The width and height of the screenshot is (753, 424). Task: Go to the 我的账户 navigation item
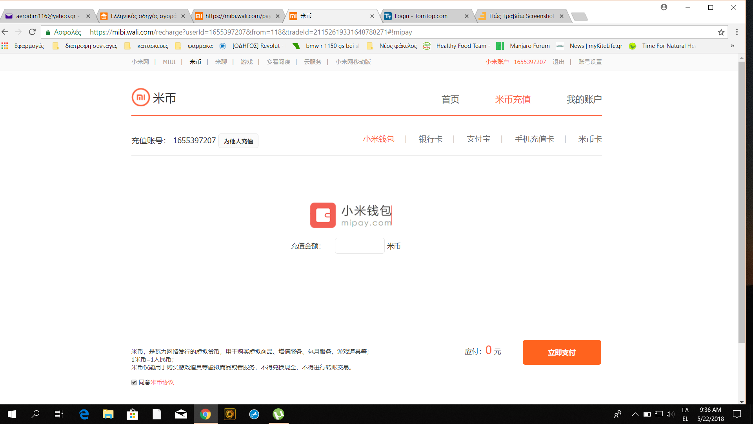click(x=584, y=99)
